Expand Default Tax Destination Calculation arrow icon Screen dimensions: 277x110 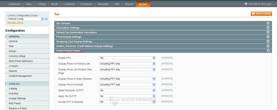[268, 32]
